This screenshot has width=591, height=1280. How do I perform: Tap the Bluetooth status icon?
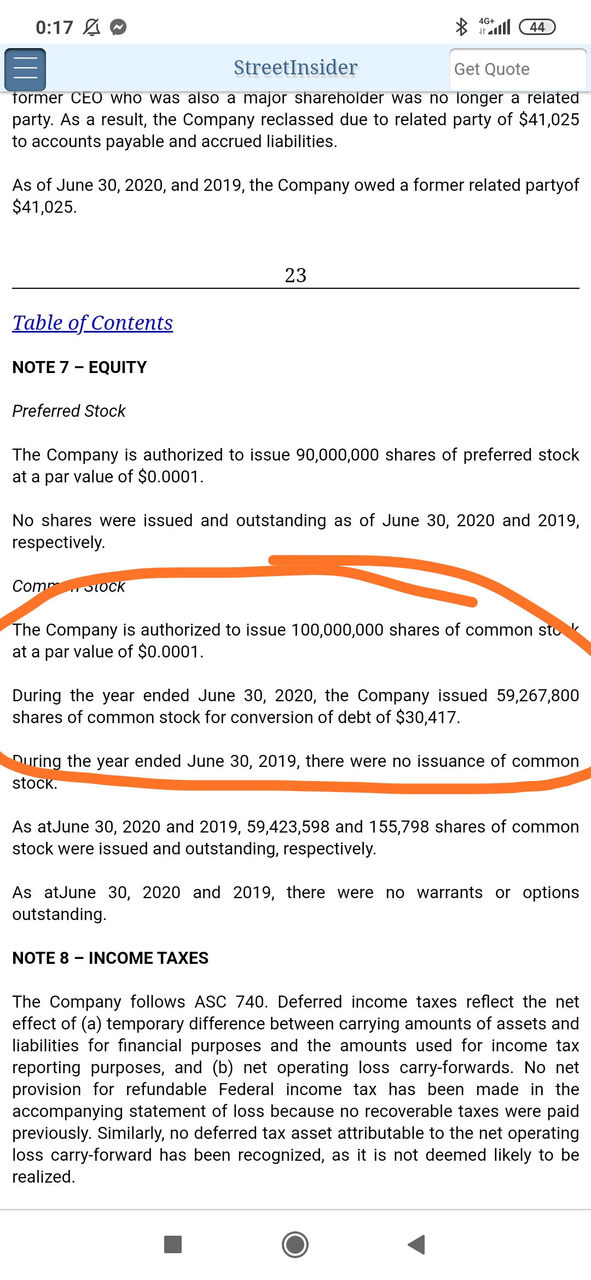(461, 26)
